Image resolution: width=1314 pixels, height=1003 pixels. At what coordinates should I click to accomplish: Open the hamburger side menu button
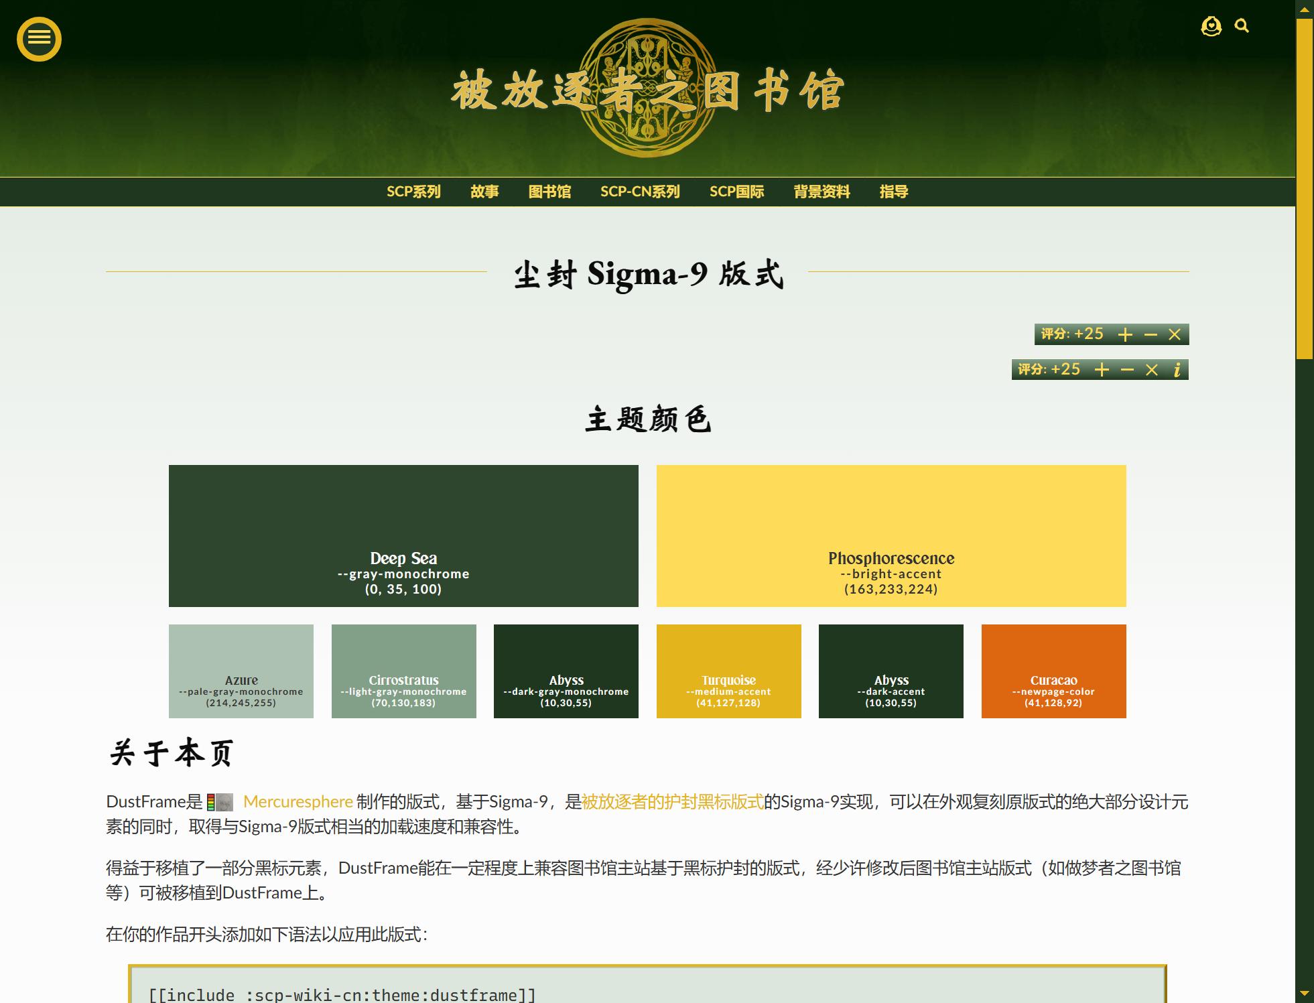coord(39,39)
